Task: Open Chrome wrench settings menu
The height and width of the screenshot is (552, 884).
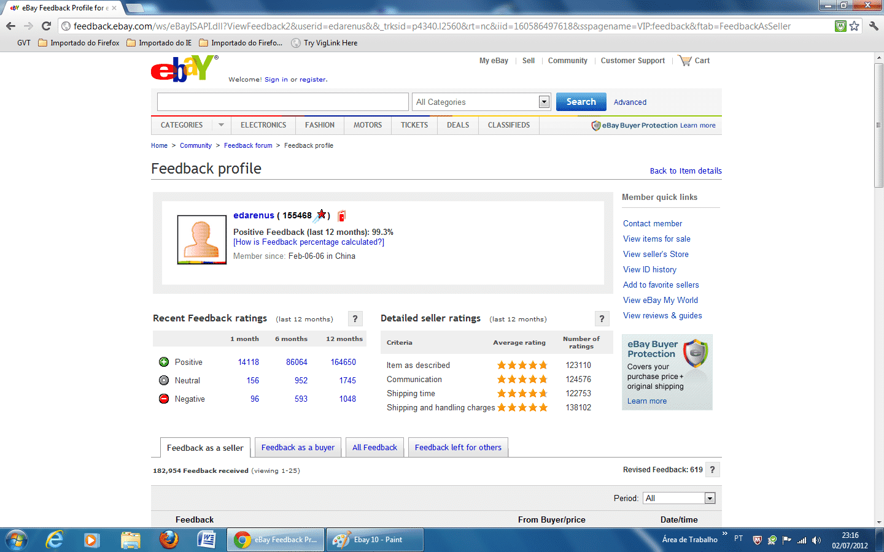Action: click(x=874, y=26)
